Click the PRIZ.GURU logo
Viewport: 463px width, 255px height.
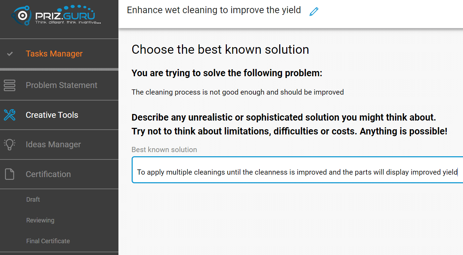[x=56, y=15]
